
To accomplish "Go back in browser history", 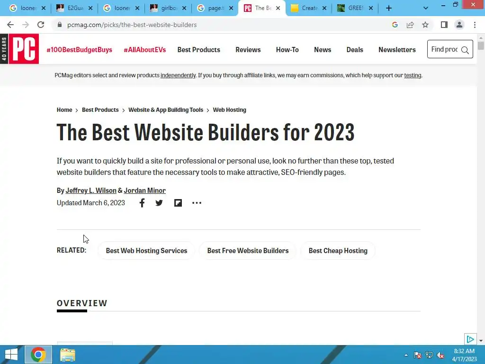I will pyautogui.click(x=10, y=25).
